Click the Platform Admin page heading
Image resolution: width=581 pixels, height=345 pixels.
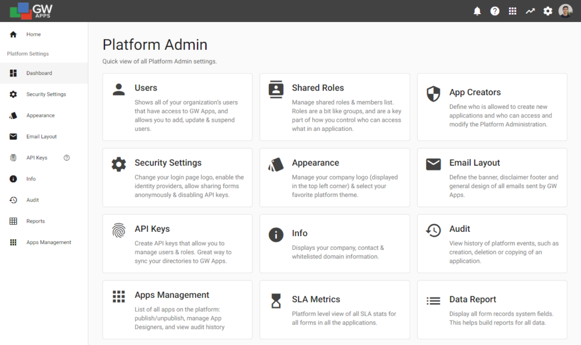pos(155,45)
